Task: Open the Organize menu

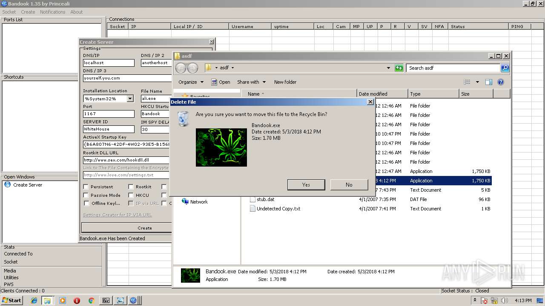Action: point(191,82)
